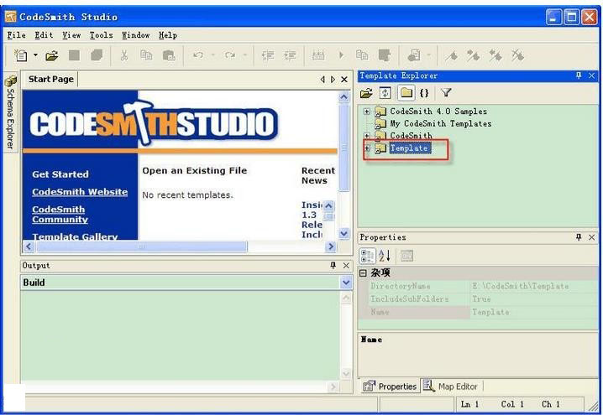Open the View menu

[x=71, y=35]
